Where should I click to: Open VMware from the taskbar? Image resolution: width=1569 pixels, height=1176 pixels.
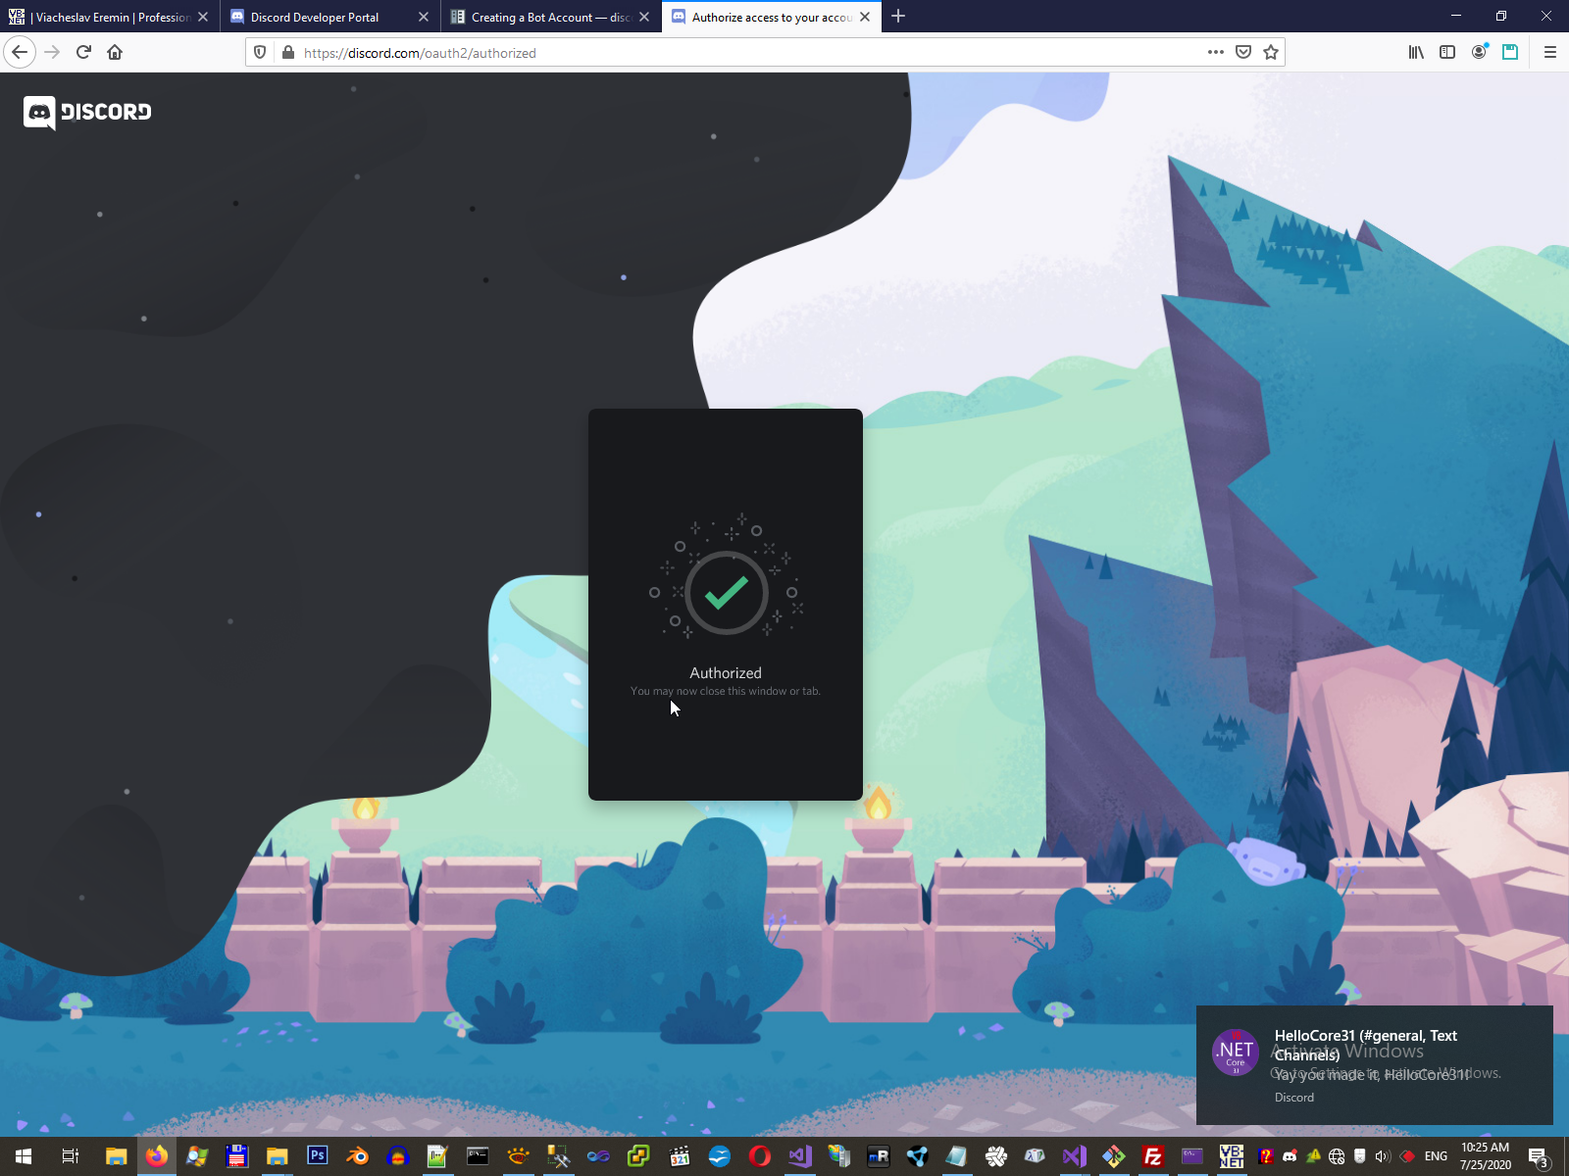(638, 1156)
